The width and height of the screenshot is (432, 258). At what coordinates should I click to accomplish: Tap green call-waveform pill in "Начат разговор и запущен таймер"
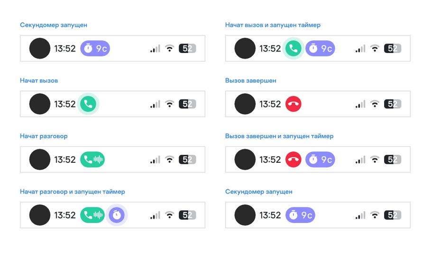(92, 215)
